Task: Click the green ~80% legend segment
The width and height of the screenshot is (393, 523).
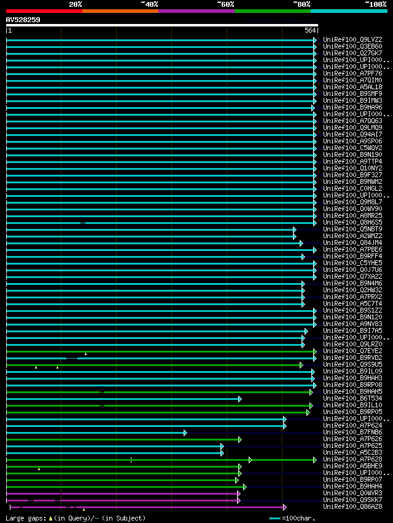Action: tap(273, 11)
